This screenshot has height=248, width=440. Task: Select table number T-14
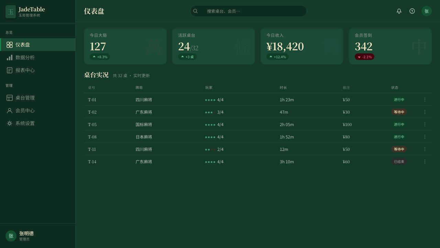(92, 162)
